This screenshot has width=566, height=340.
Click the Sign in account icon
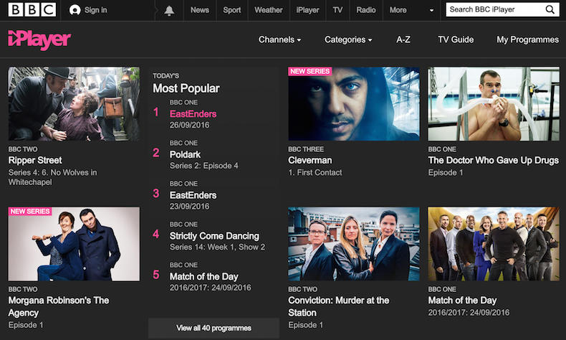(x=75, y=10)
